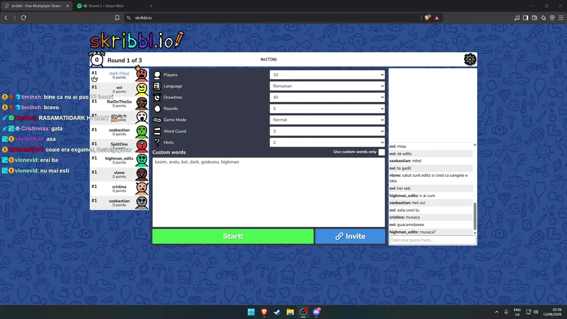Click the skribbl.io logo

click(x=136, y=40)
